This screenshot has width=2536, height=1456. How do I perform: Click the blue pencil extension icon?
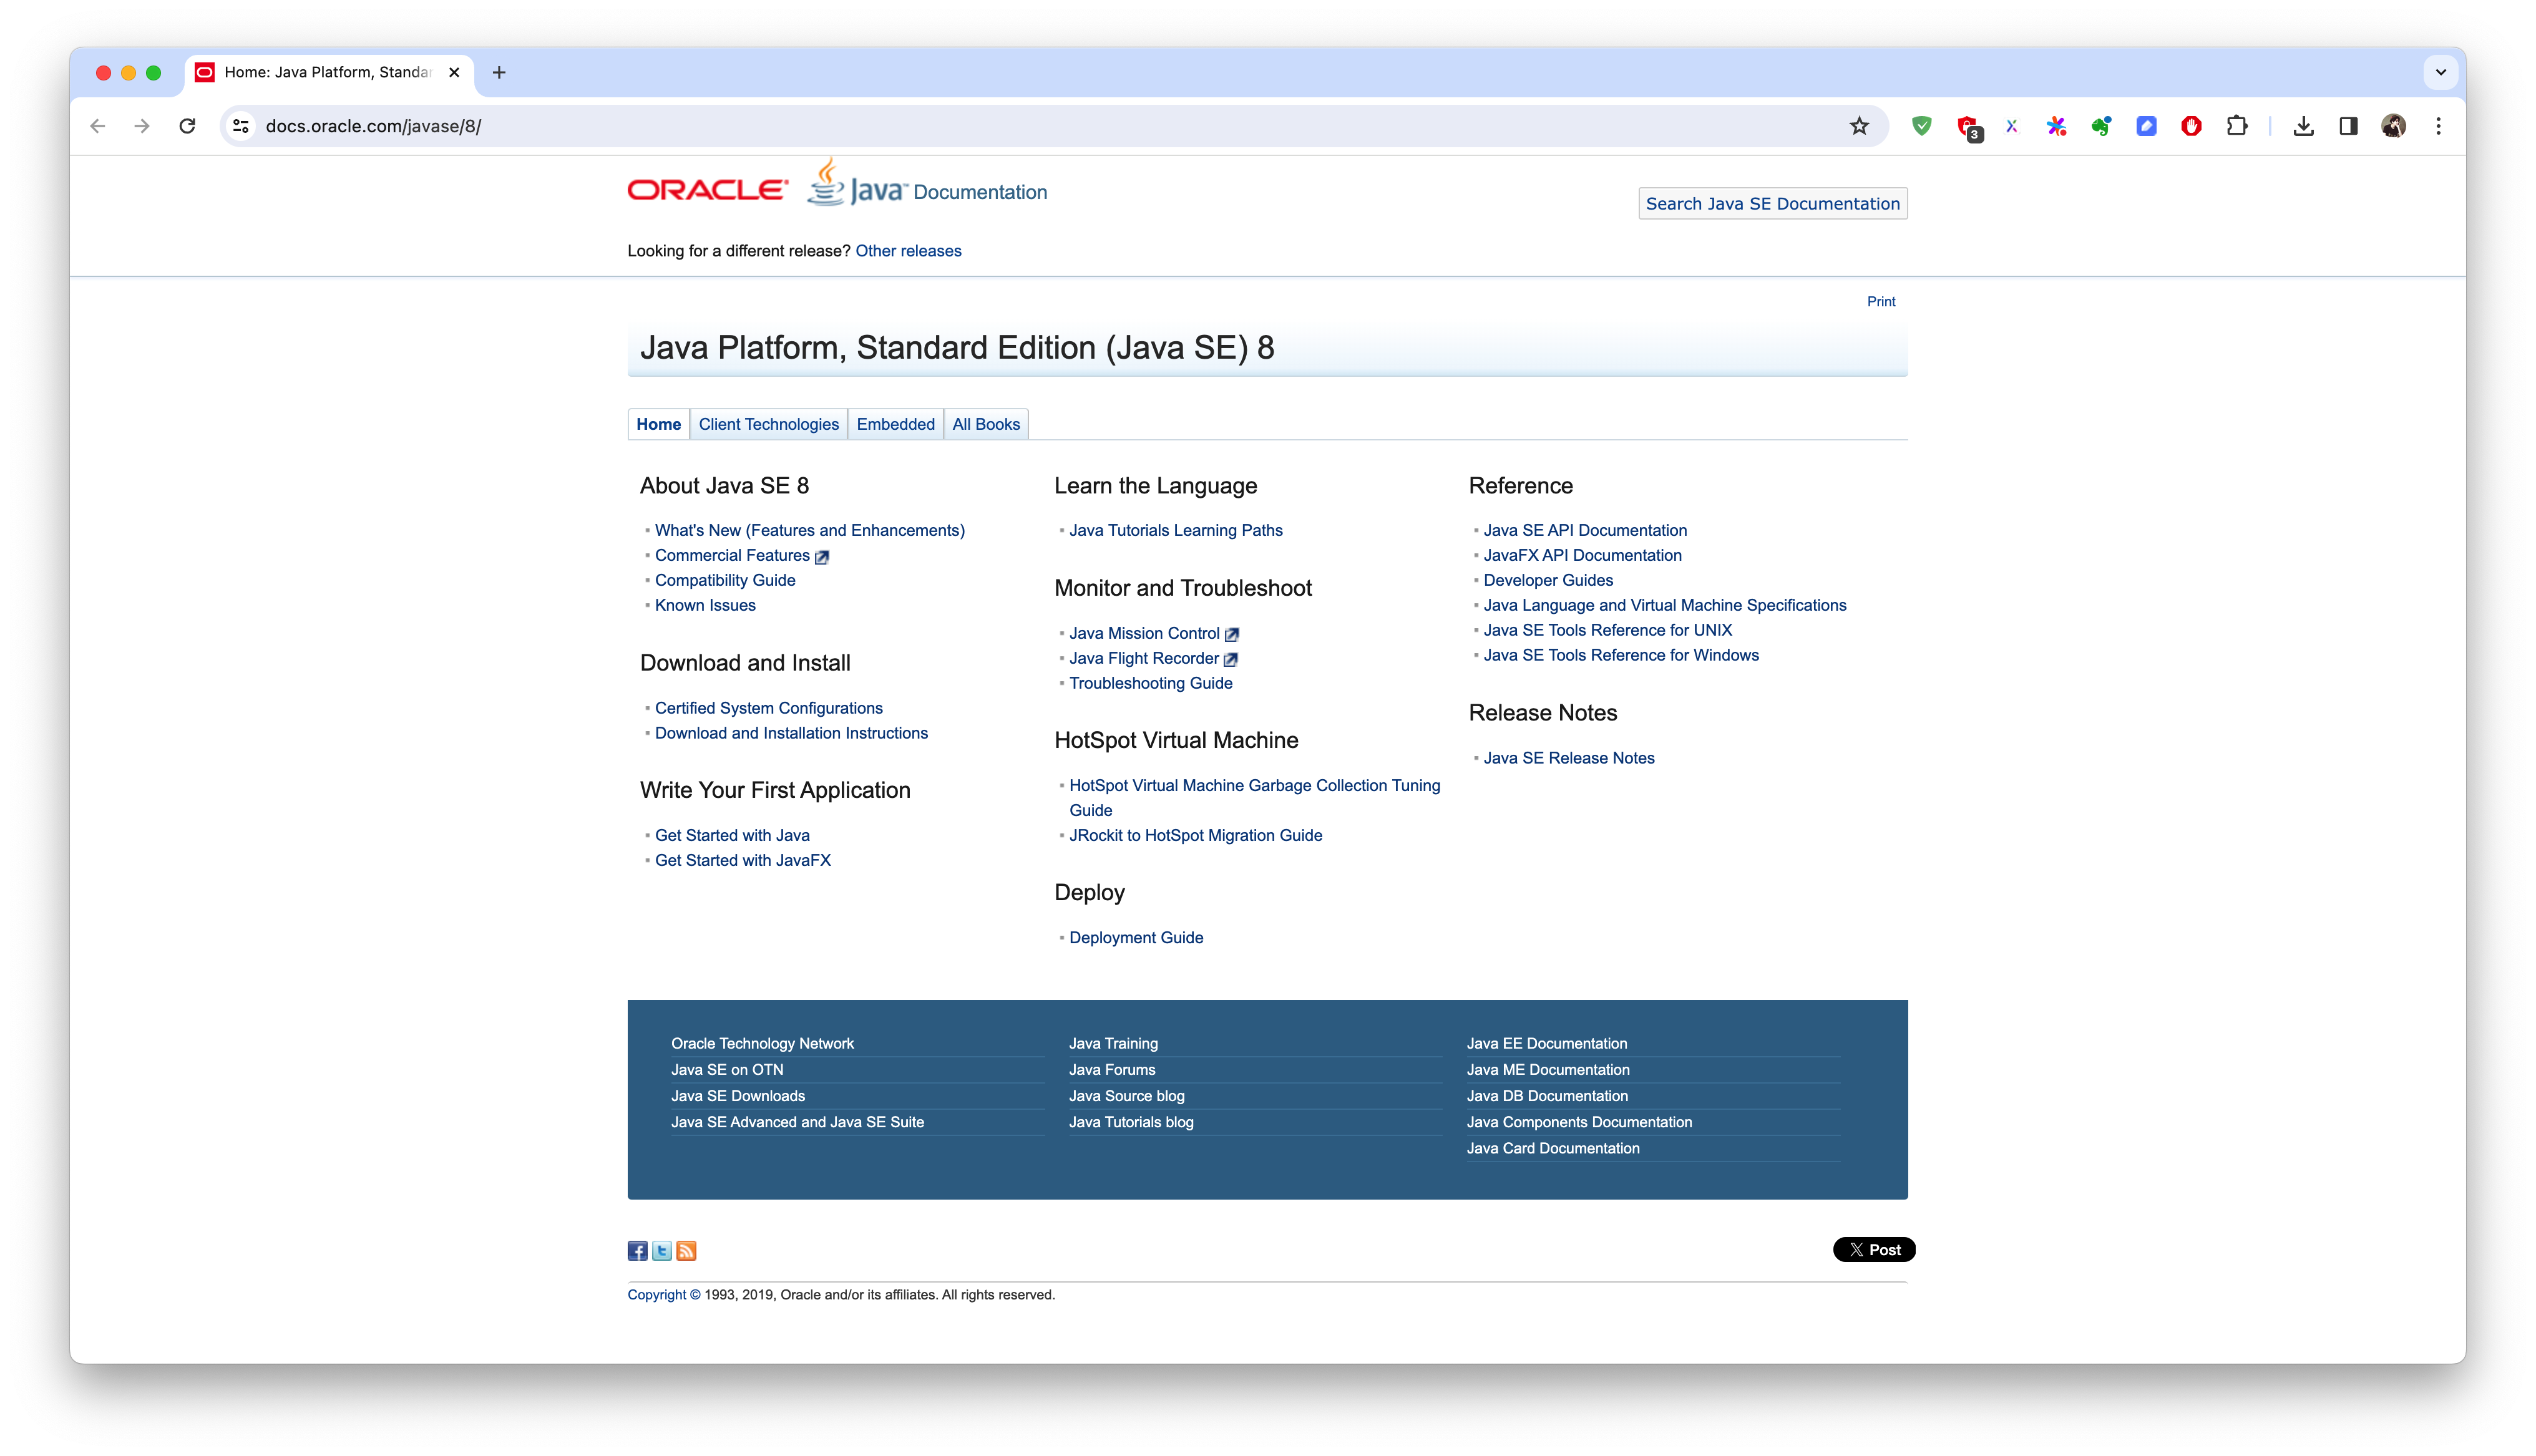click(x=2146, y=126)
